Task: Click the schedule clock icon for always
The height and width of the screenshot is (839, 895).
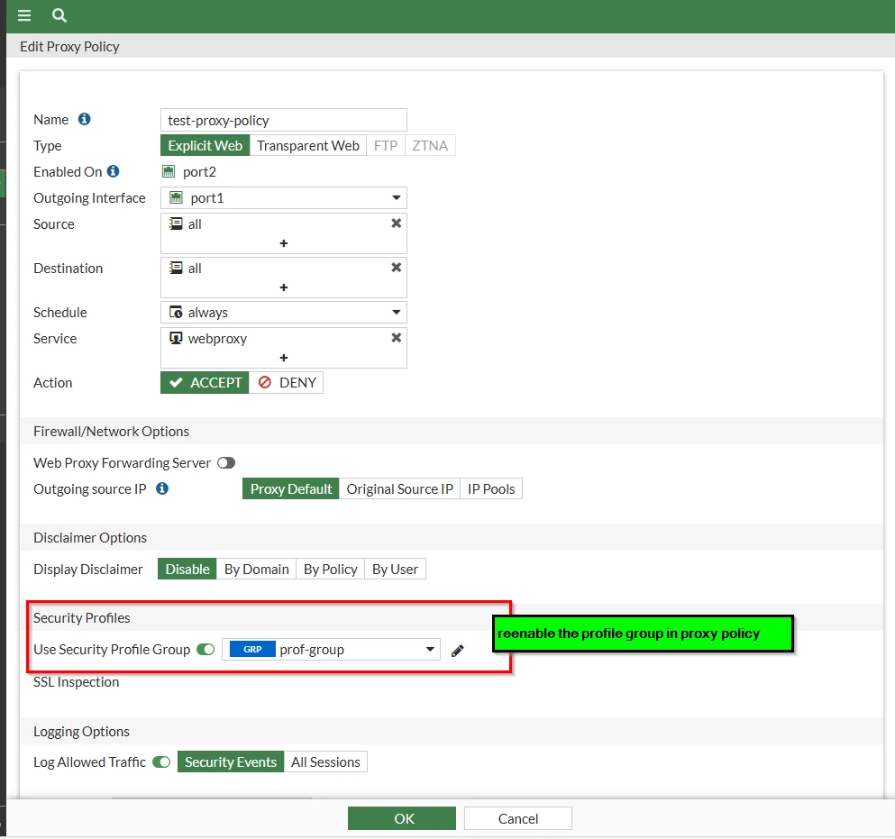Action: (x=176, y=312)
